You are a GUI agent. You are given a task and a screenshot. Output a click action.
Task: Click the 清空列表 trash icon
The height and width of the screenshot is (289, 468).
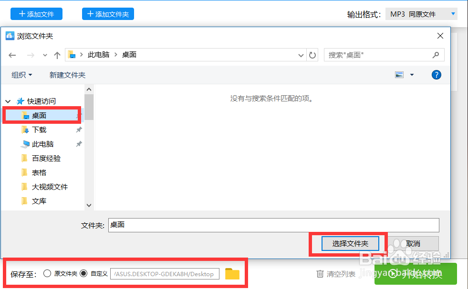point(320,273)
